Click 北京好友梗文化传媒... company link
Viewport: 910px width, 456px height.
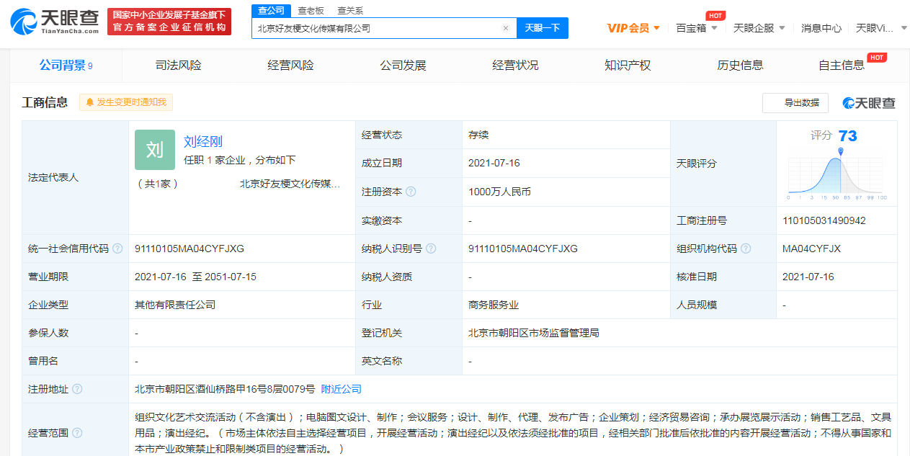tap(290, 184)
